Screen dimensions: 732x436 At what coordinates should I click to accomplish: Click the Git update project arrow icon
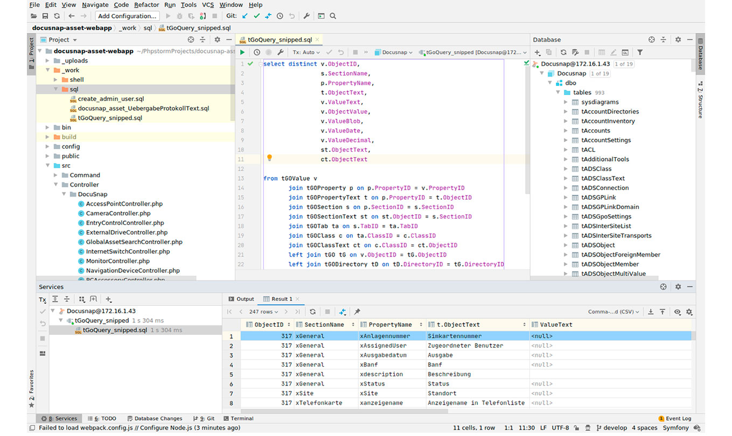point(245,16)
